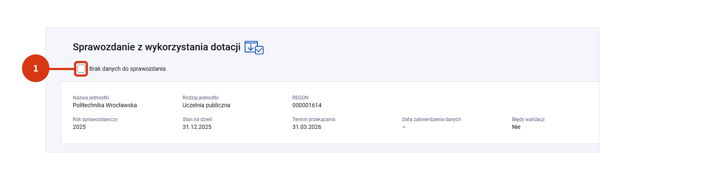The image size is (702, 196).
Task: Tick the "Brak danych do sprawozdania" checkbox
Action: [81, 69]
